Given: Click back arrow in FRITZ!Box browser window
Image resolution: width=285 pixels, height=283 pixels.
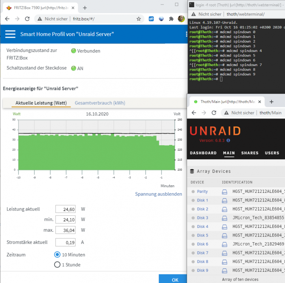Looking at the screenshot, I should point(7,19).
